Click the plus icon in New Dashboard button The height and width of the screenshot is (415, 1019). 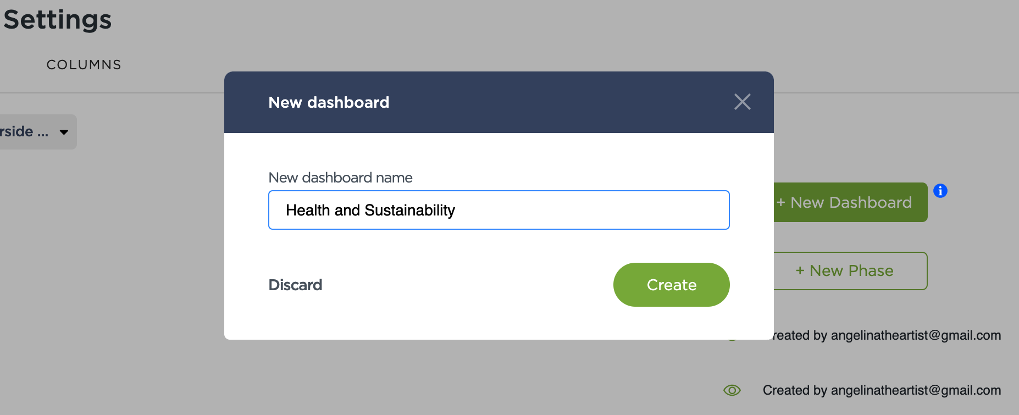click(780, 203)
